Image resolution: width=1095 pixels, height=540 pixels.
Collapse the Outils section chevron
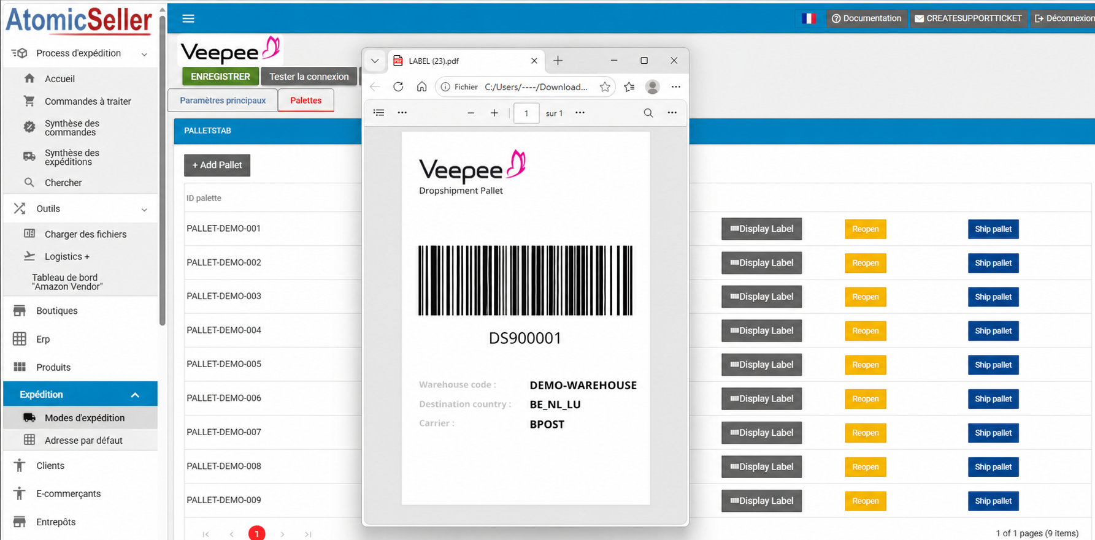(x=144, y=210)
